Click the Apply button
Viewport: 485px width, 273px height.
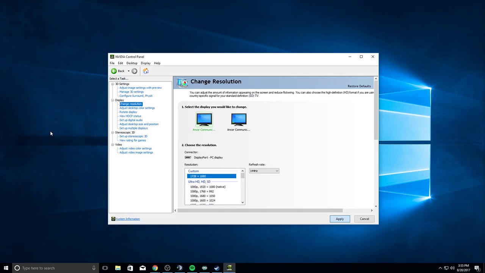click(x=340, y=219)
